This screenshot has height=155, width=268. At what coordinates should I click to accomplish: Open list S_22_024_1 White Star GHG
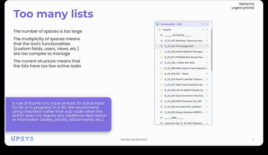click(x=180, y=63)
